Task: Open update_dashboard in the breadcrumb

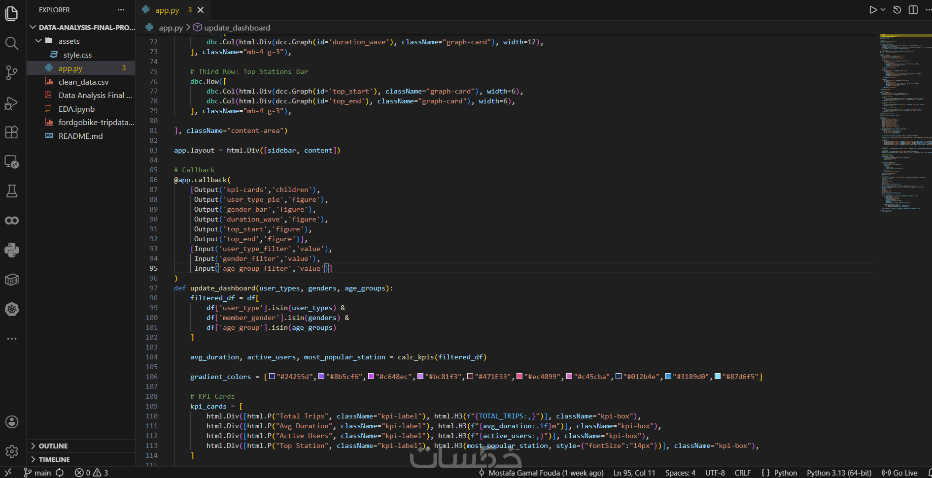Action: pos(237,28)
